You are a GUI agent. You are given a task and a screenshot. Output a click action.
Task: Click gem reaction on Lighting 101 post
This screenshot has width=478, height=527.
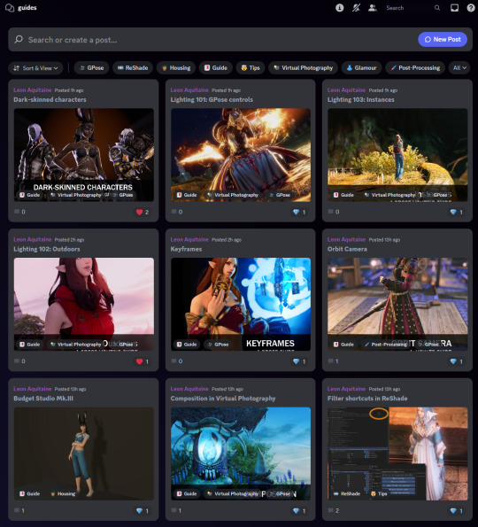coord(299,212)
